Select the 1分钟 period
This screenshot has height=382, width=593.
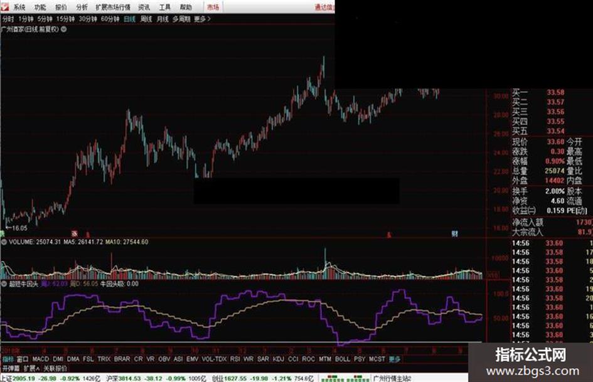pos(26,19)
